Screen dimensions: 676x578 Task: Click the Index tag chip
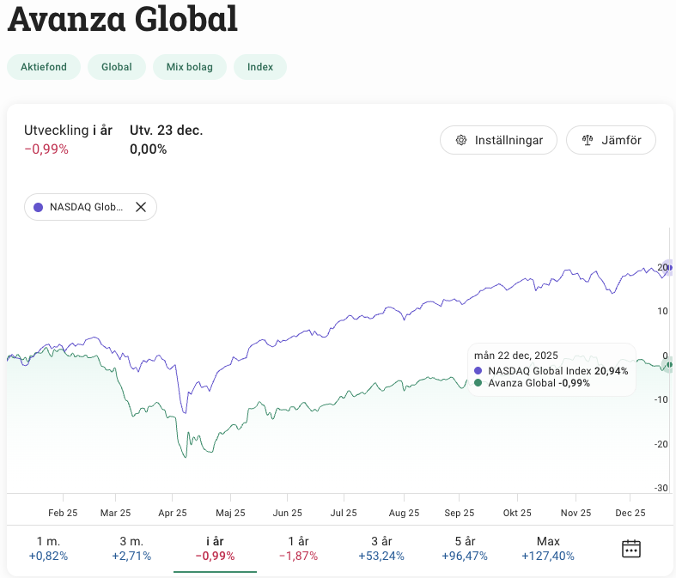[260, 67]
